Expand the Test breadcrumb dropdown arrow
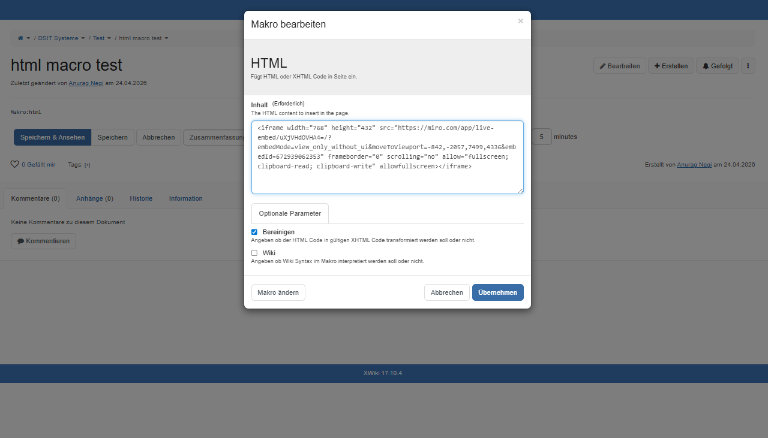This screenshot has width=768, height=438. [109, 38]
